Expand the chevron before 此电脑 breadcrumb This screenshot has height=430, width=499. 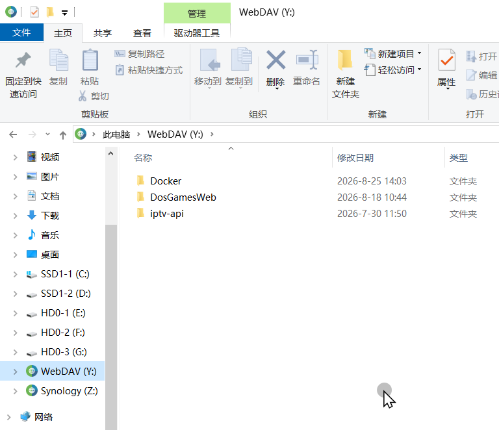[94, 134]
